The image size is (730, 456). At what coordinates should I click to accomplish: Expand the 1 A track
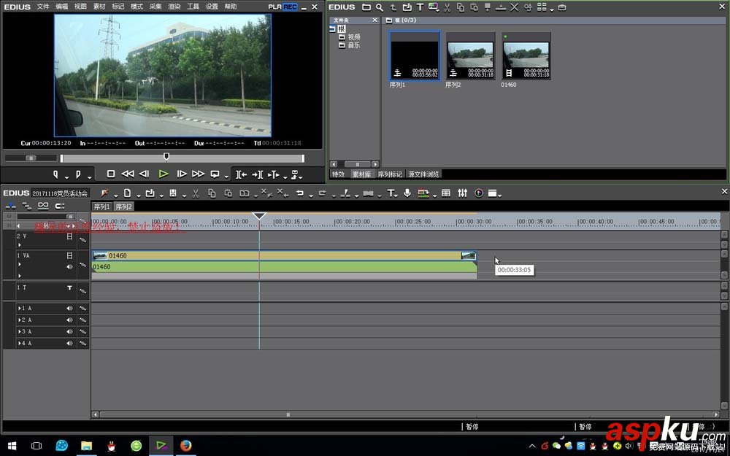20,308
